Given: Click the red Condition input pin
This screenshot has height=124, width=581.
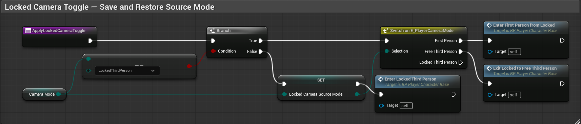Looking at the screenshot, I should coord(213,51).
